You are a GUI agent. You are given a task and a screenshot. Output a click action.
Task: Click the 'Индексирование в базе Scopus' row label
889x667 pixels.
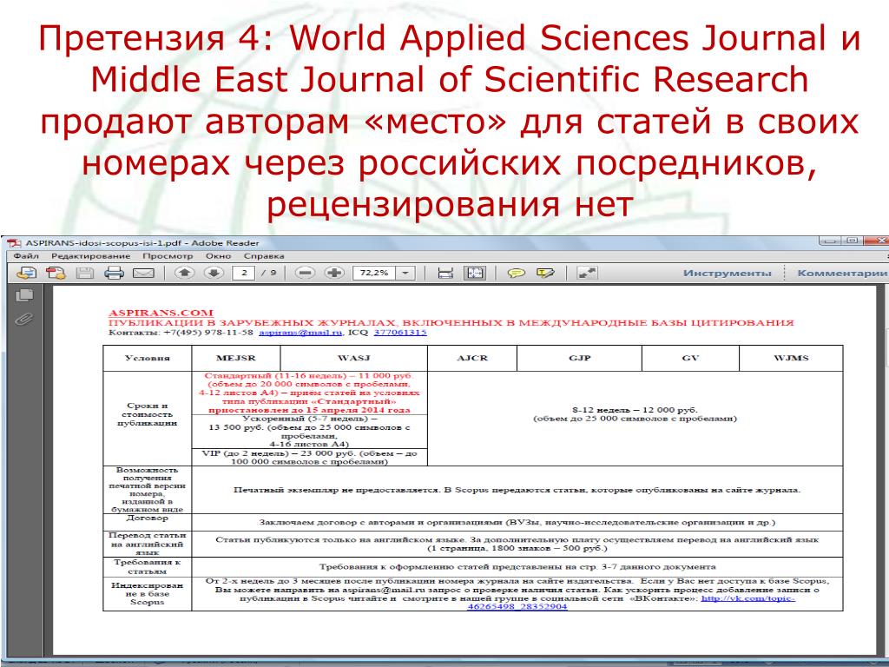click(x=148, y=593)
